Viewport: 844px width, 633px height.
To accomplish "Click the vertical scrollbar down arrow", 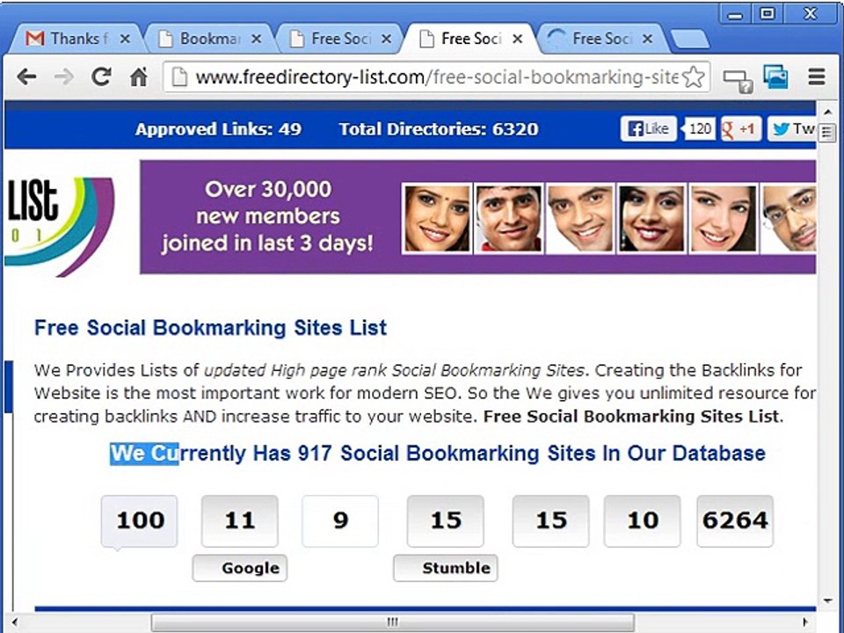I will tap(826, 600).
